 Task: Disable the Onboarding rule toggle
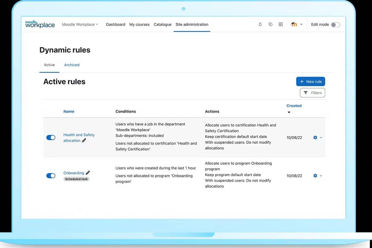(x=51, y=175)
